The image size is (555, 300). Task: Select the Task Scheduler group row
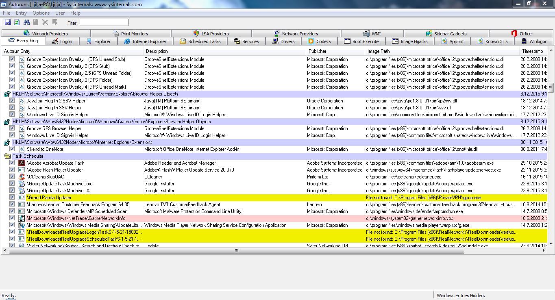(x=28, y=156)
